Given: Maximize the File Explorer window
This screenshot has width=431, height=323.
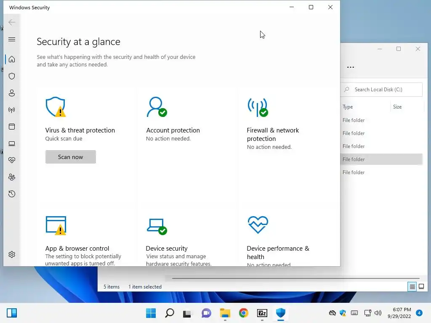Looking at the screenshot, I should [x=399, y=49].
